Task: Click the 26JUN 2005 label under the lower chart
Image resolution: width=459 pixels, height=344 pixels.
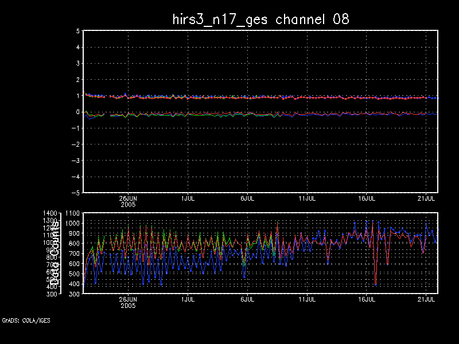Action: coord(127,302)
